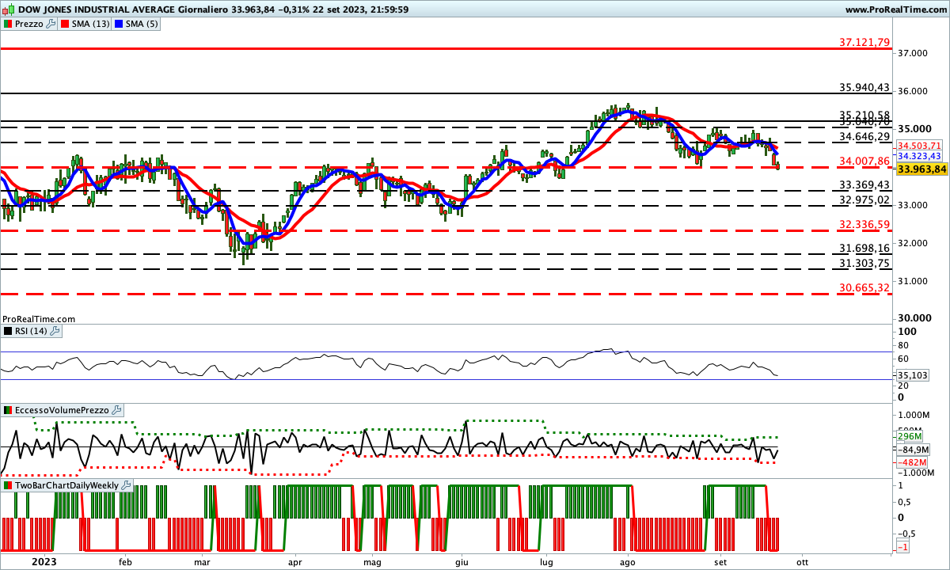The width and height of the screenshot is (950, 570).
Task: Click the ott label on time axis
Action: coord(801,561)
